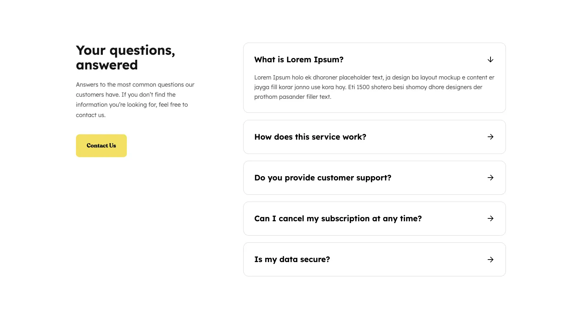Select the customer support FAQ card

click(374, 178)
